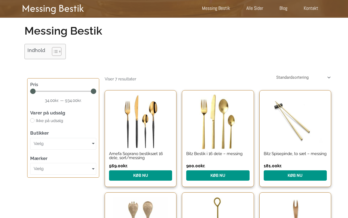Open the Bitz Bestik gold cutlery image
This screenshot has height=218, width=348.
pyautogui.click(x=218, y=121)
